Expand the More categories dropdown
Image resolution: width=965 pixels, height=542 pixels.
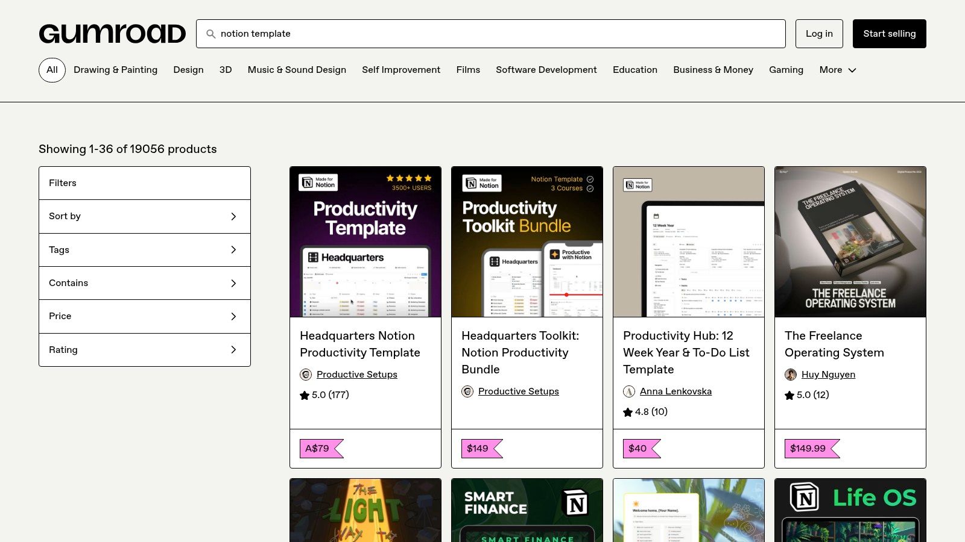pyautogui.click(x=838, y=70)
